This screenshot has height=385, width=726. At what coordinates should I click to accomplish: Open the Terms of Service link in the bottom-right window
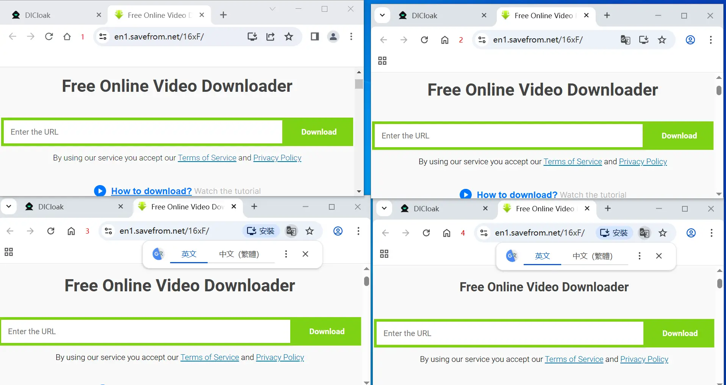(x=574, y=359)
